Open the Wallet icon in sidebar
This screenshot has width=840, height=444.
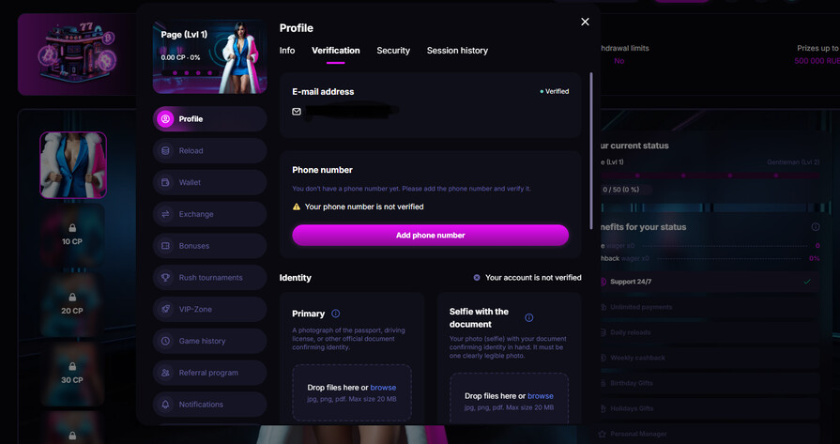(166, 182)
